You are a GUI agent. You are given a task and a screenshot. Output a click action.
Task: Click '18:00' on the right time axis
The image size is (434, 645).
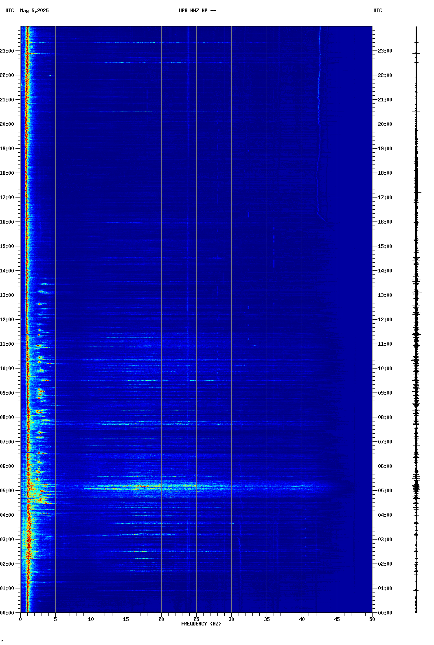click(x=385, y=173)
